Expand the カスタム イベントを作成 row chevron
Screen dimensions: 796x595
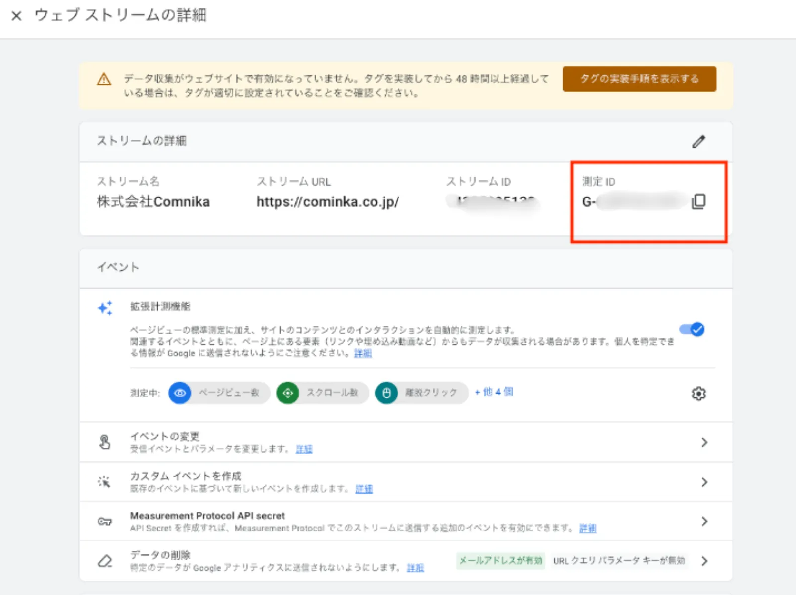[x=704, y=482]
